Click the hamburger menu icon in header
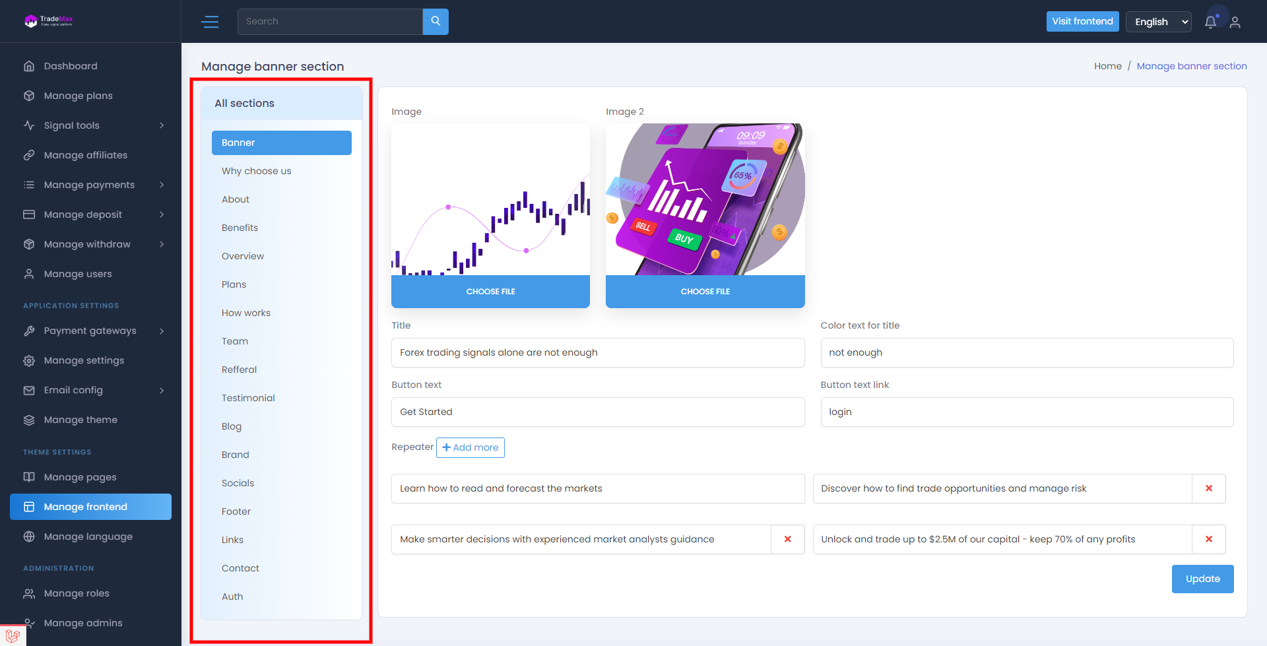The image size is (1267, 646). [x=210, y=22]
